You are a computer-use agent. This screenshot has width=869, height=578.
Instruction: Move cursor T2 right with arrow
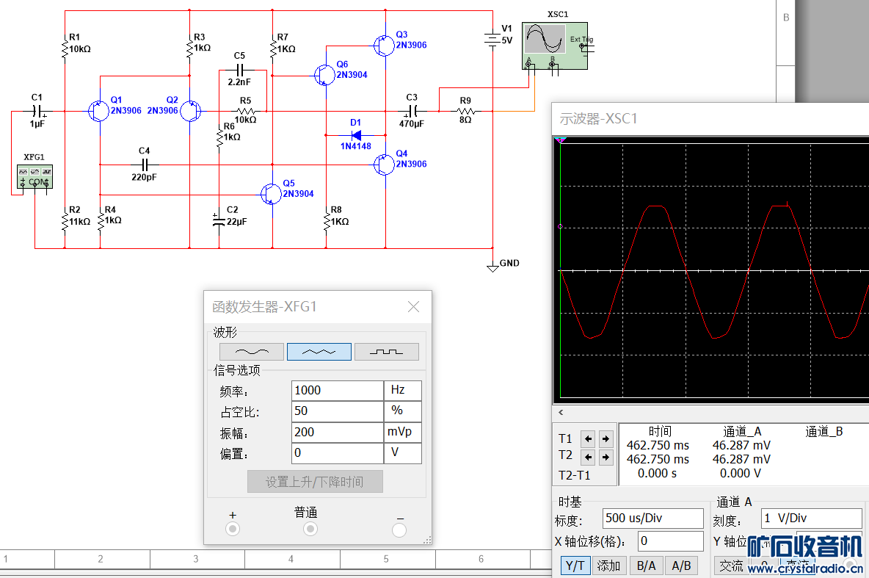(x=606, y=458)
